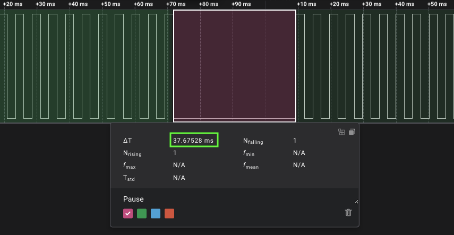454x235 pixels.
Task: Click the +60 ms timeline marker
Action: (143, 4)
